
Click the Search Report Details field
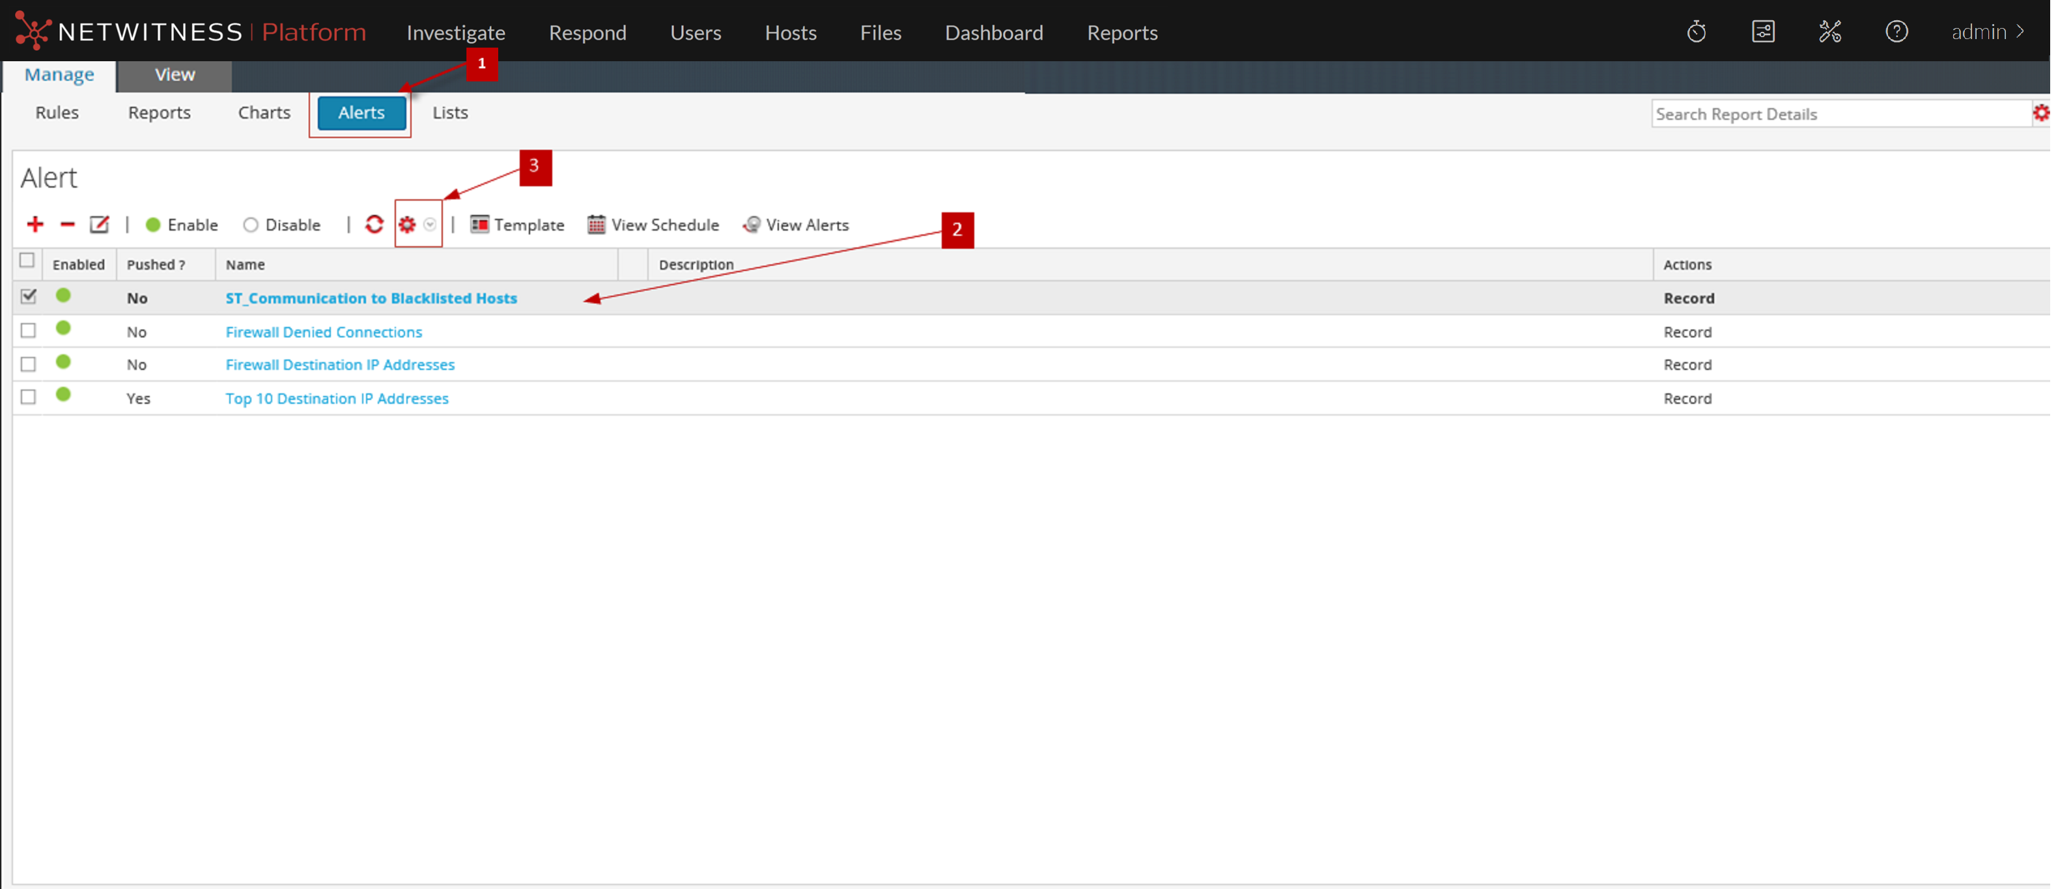tap(1837, 113)
